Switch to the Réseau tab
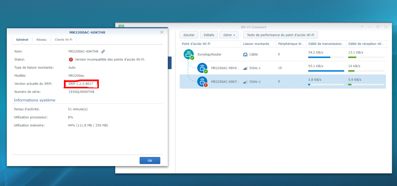The width and height of the screenshot is (397, 186). pyautogui.click(x=42, y=40)
